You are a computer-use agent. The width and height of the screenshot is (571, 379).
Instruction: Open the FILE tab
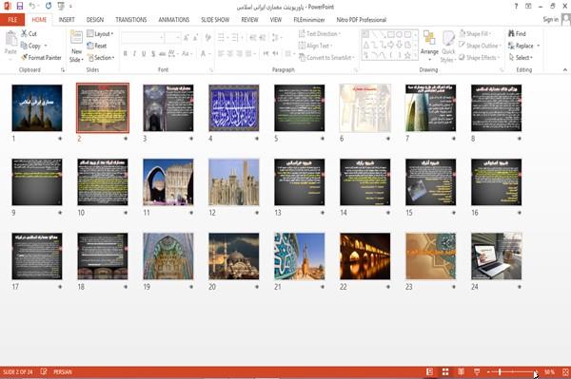[12, 20]
